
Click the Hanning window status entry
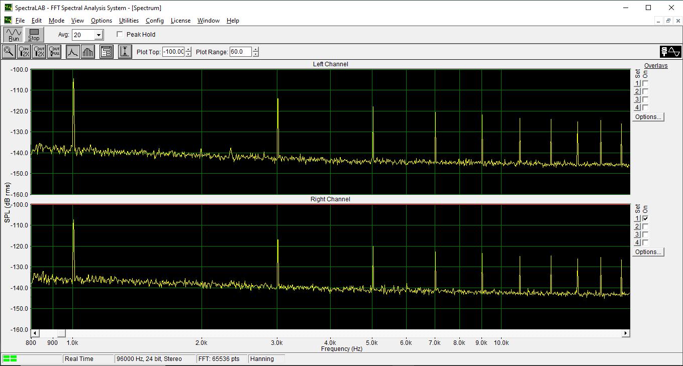tap(266, 359)
